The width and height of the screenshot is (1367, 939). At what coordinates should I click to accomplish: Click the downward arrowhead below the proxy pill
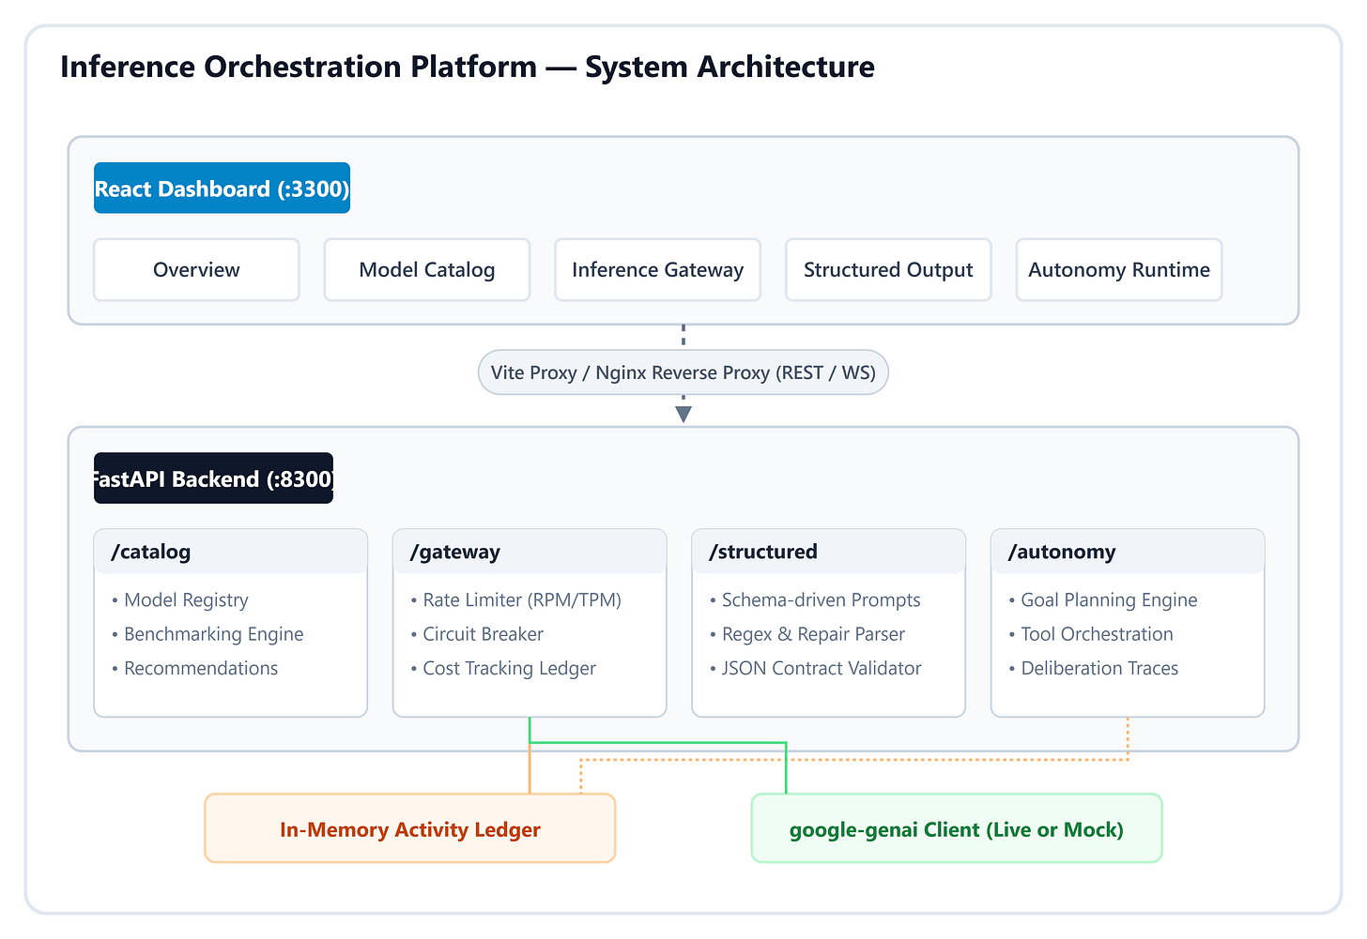(x=683, y=415)
